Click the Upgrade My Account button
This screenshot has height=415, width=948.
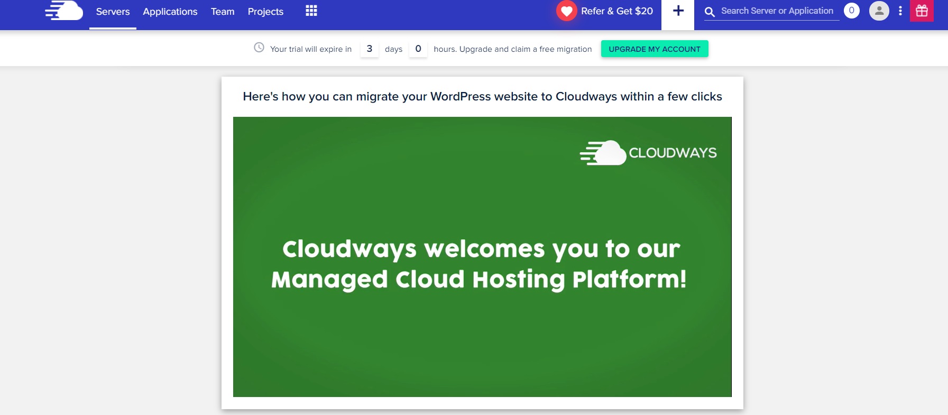(655, 49)
